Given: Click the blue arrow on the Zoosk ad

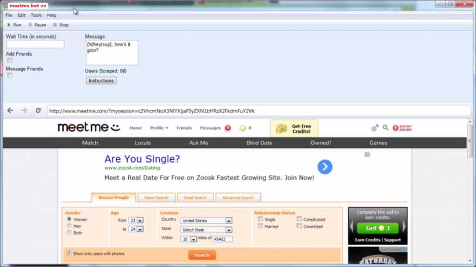Looking at the screenshot, I should (325, 167).
